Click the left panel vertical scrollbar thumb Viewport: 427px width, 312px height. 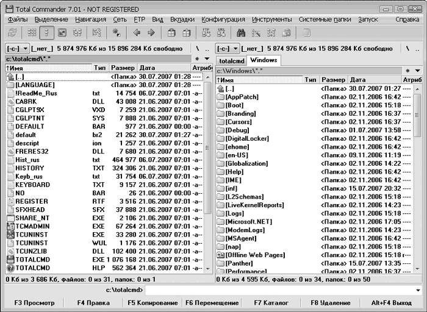[x=207, y=148]
